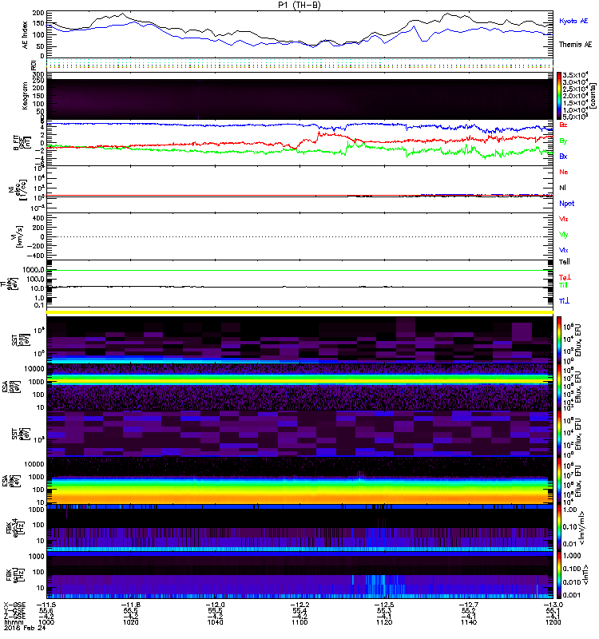Click the green "Viy" velocity legend label
The width and height of the screenshot is (599, 639).
click(x=564, y=235)
